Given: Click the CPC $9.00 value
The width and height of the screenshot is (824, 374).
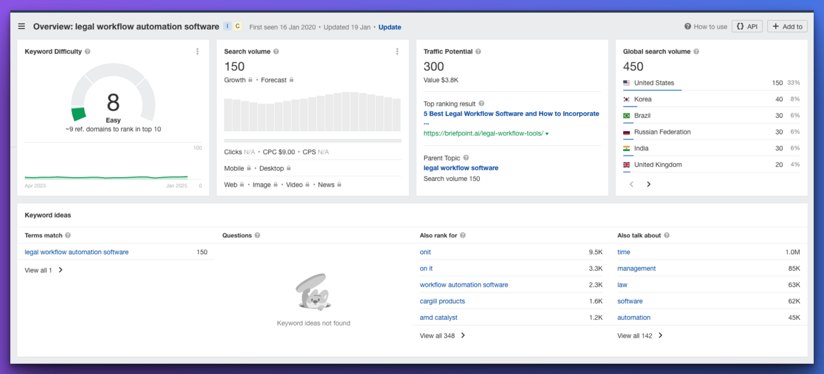Looking at the screenshot, I should [279, 152].
